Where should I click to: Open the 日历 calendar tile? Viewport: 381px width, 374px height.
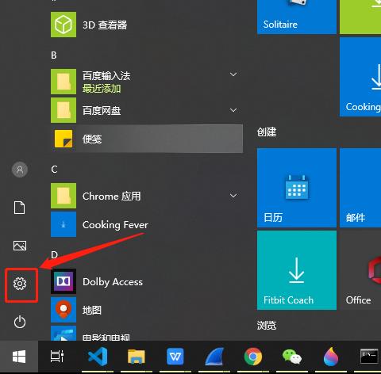click(297, 188)
